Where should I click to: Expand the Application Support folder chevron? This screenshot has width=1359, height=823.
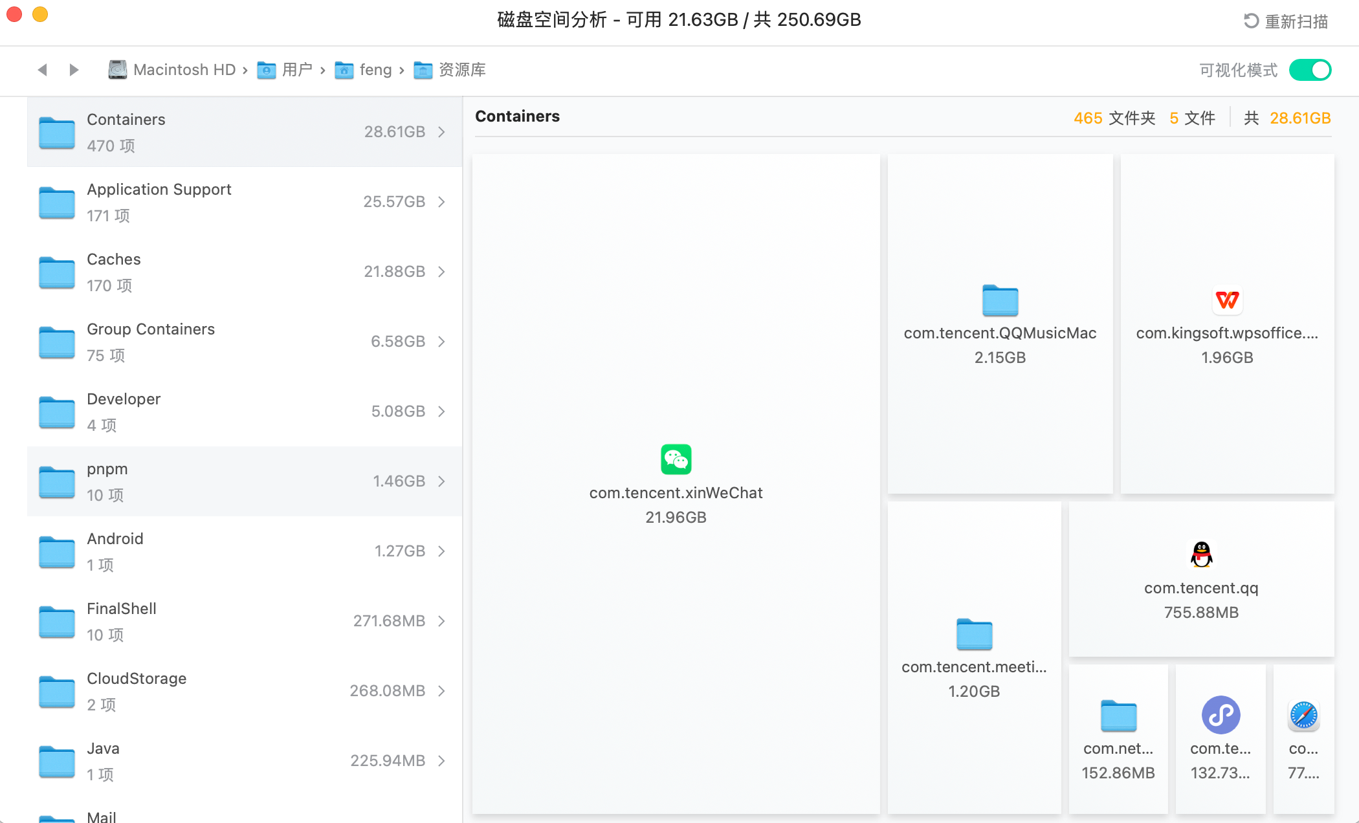point(442,202)
